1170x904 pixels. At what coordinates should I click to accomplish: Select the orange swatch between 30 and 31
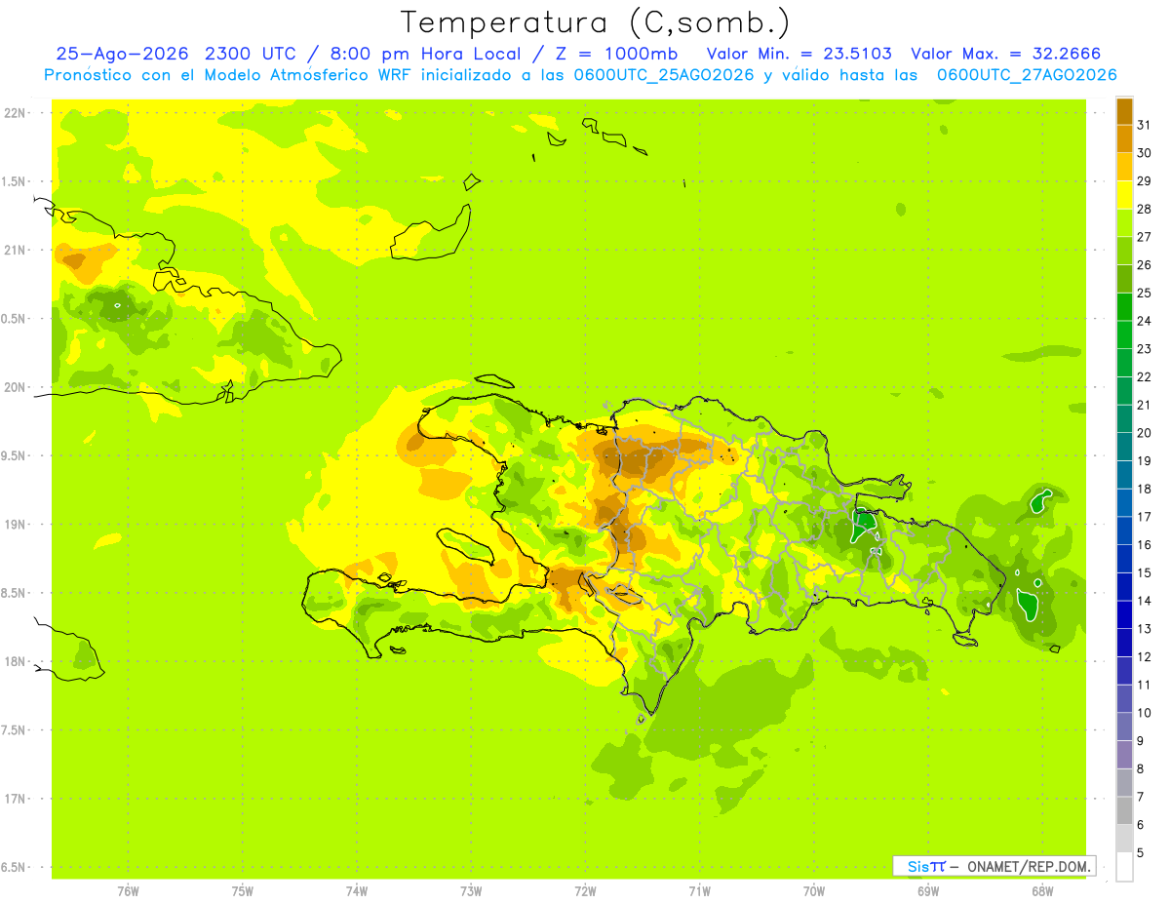[x=1124, y=138]
